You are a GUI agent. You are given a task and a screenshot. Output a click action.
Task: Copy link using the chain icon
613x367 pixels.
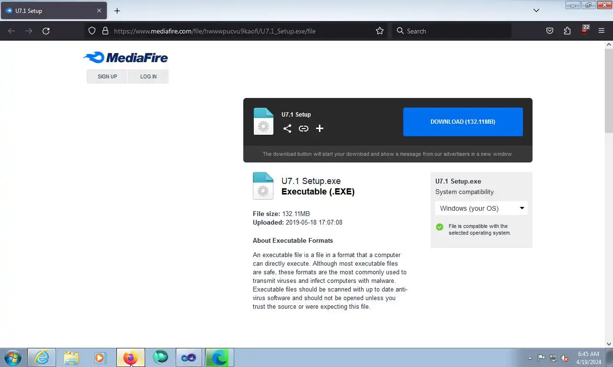click(304, 129)
